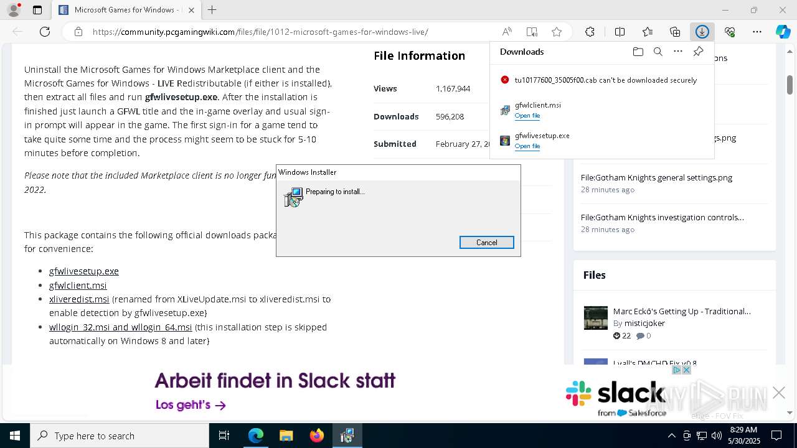Open tab actions menu icon

[37, 10]
